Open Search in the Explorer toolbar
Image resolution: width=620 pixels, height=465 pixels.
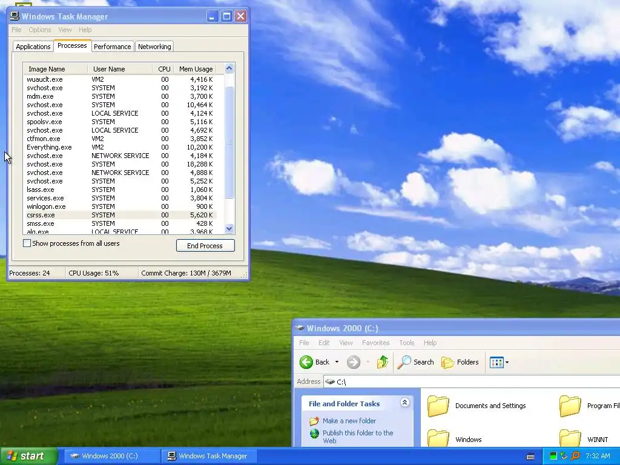pos(416,362)
